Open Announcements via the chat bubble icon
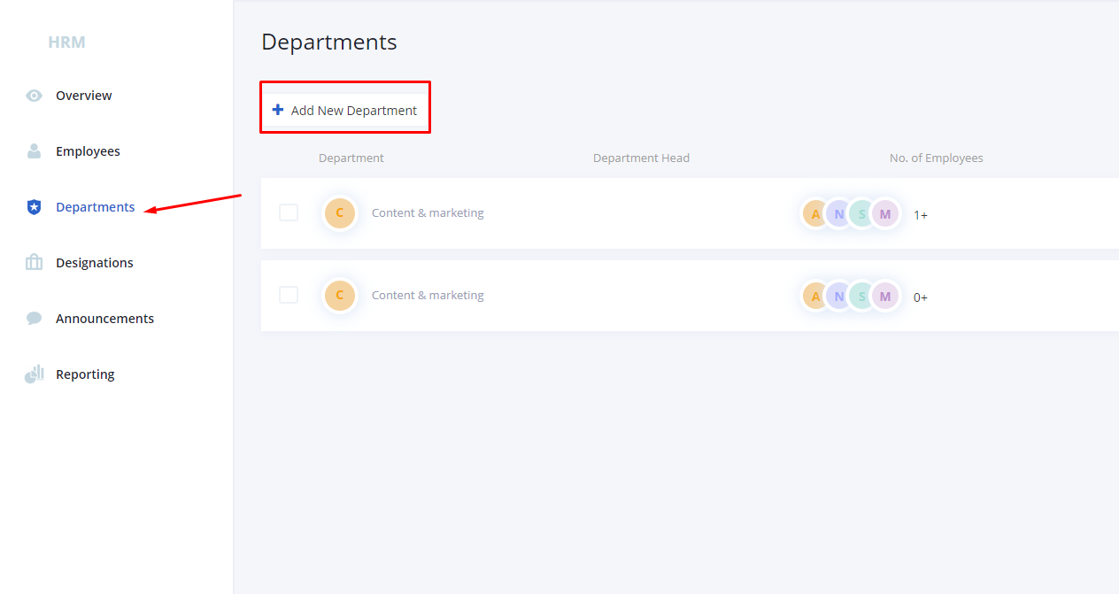Viewport: 1119px width, 594px height. coord(34,318)
